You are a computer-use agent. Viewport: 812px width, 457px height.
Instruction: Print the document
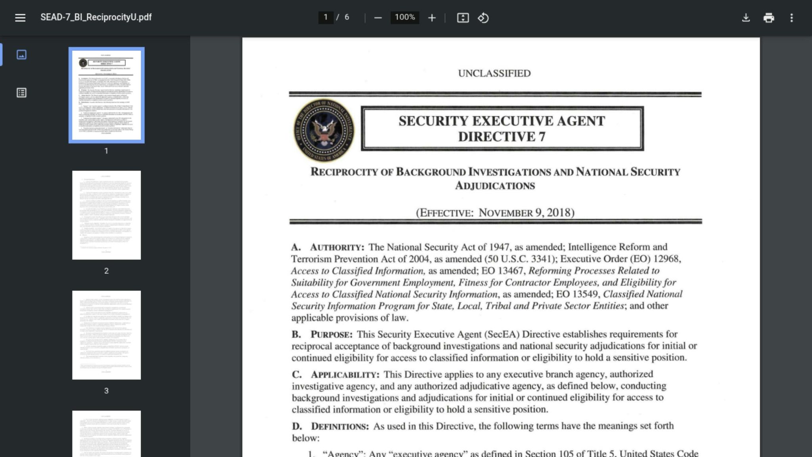tap(768, 18)
